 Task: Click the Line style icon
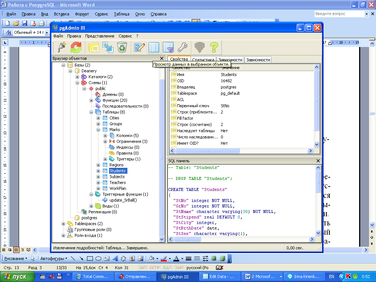(188, 258)
